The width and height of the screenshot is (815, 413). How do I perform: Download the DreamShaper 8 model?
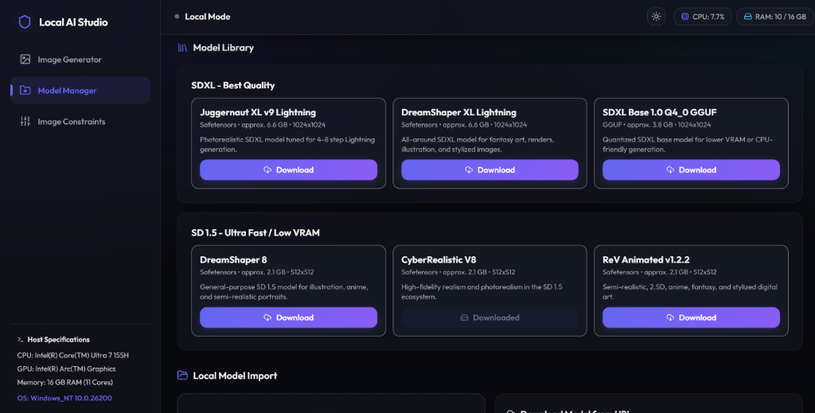288,318
